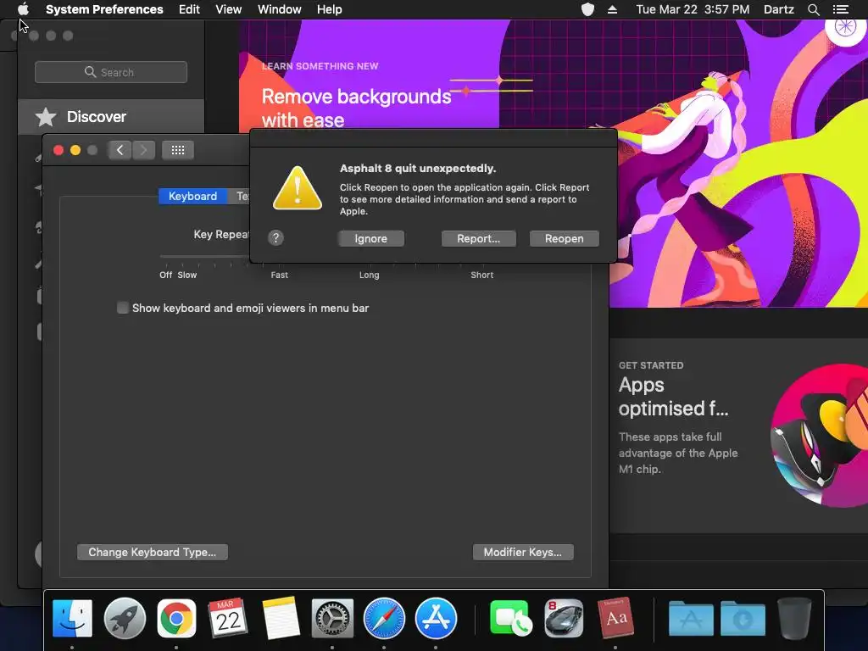Viewport: 868px width, 651px height.
Task: Click the Dartz user name in menu bar
Action: pos(778,9)
